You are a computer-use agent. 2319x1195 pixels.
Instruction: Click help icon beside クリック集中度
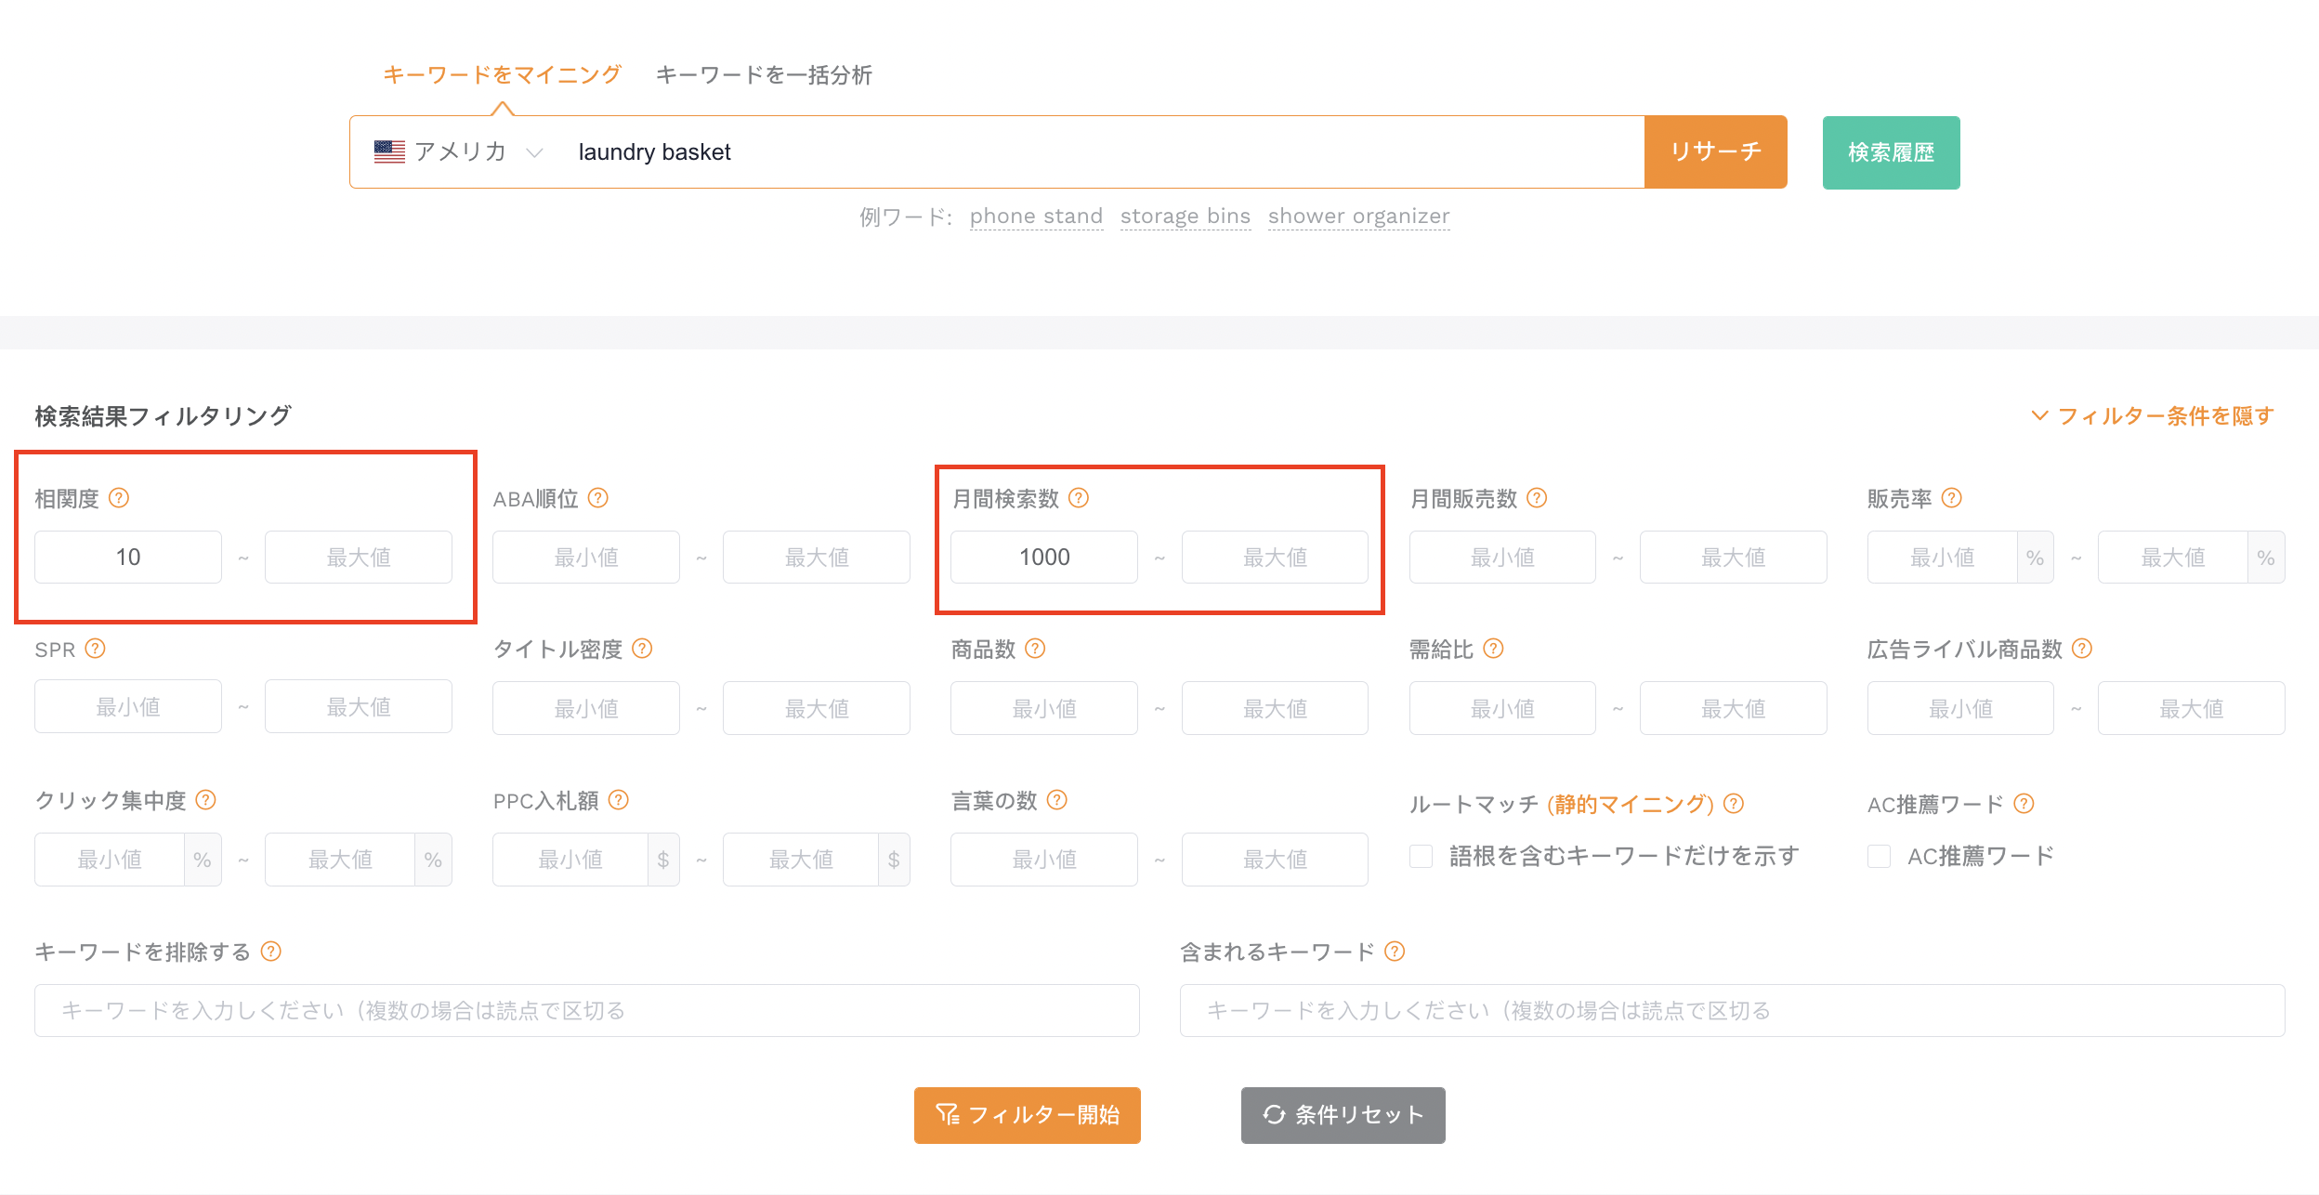click(206, 800)
